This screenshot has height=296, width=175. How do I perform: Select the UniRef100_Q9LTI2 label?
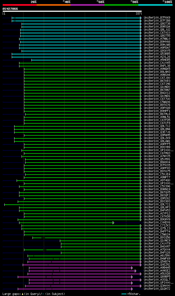pos(157,126)
